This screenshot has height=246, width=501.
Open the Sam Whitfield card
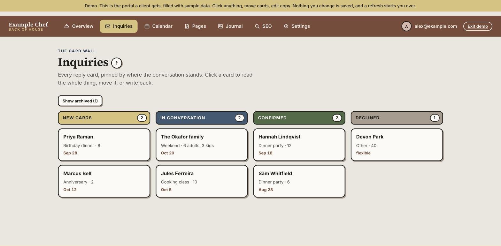click(299, 181)
